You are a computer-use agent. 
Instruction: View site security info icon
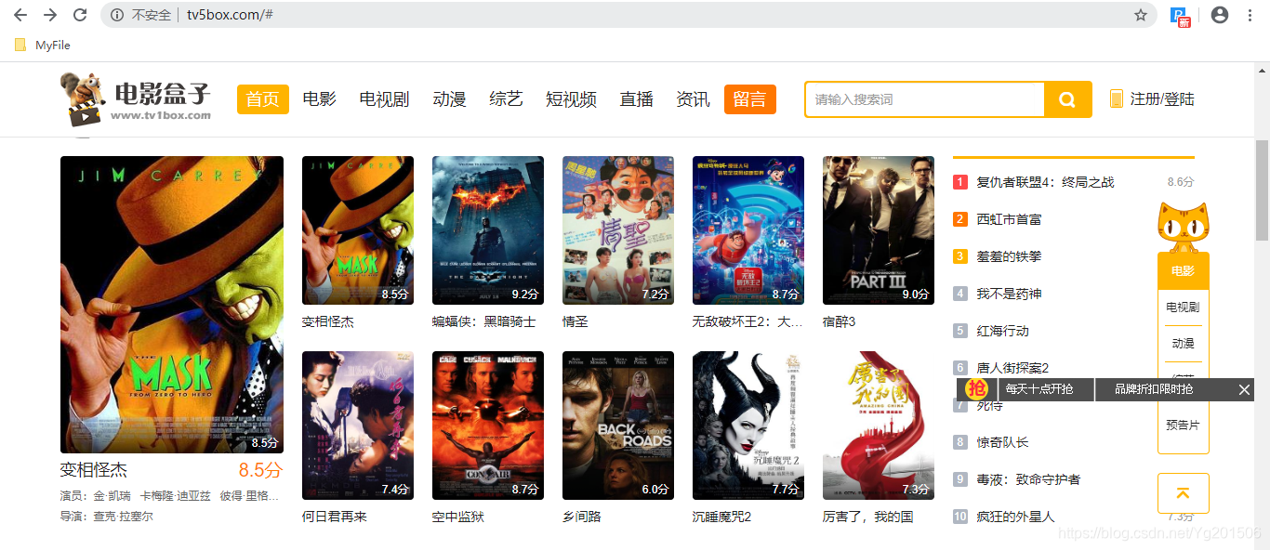coord(117,15)
